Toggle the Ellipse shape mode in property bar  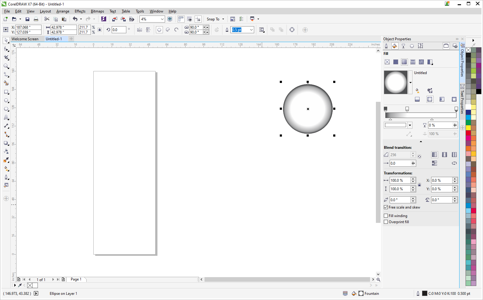159,30
